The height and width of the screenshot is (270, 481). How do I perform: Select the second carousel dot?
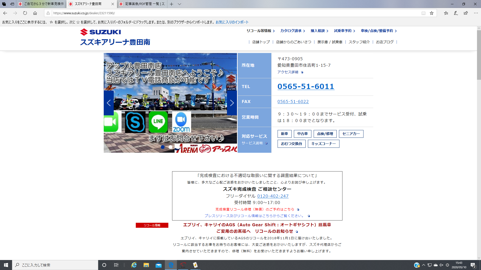[x=171, y=147]
